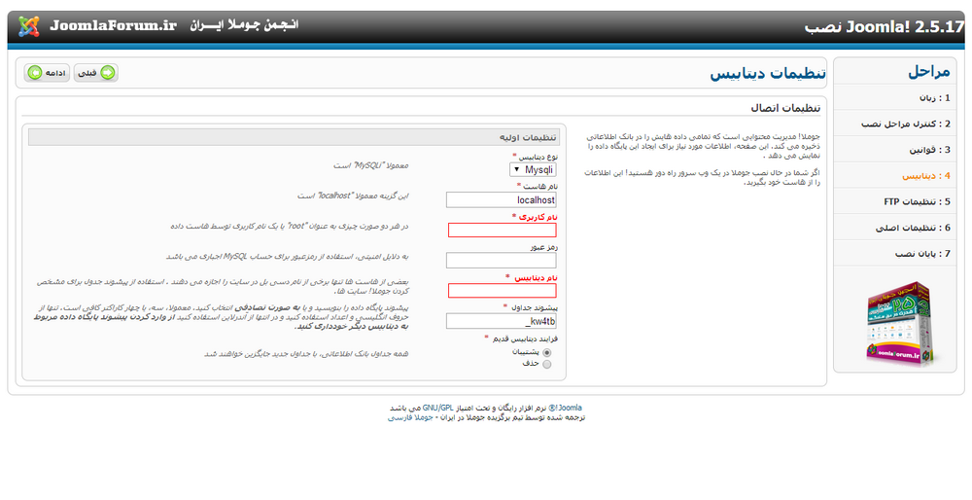The image size is (972, 500).
Task: Open the GNU/GPL license link
Action: (437, 408)
